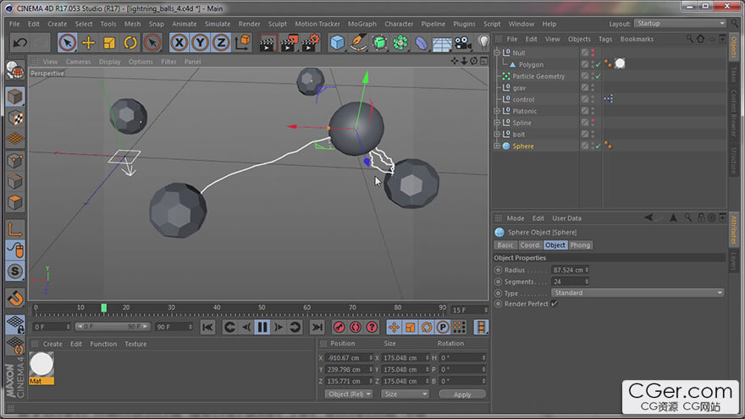The height and width of the screenshot is (419, 745).
Task: Click the magnet tool icon
Action: pyautogui.click(x=15, y=298)
